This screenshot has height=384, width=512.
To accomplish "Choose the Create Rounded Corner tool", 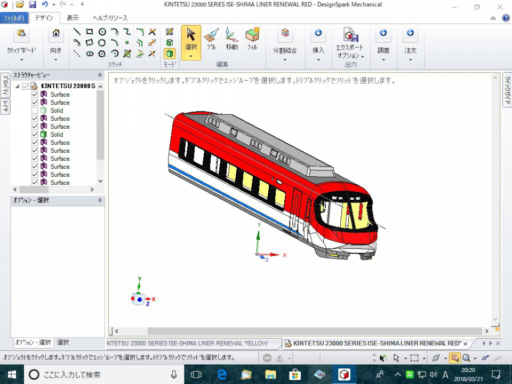I will click(140, 32).
